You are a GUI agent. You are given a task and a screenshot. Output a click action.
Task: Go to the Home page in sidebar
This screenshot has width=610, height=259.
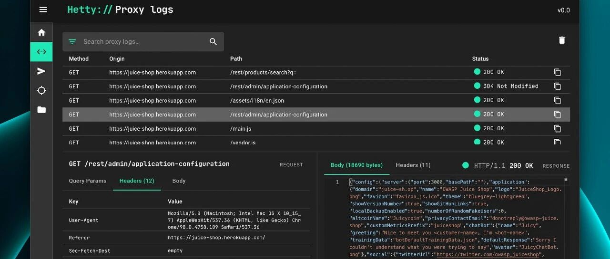click(41, 32)
